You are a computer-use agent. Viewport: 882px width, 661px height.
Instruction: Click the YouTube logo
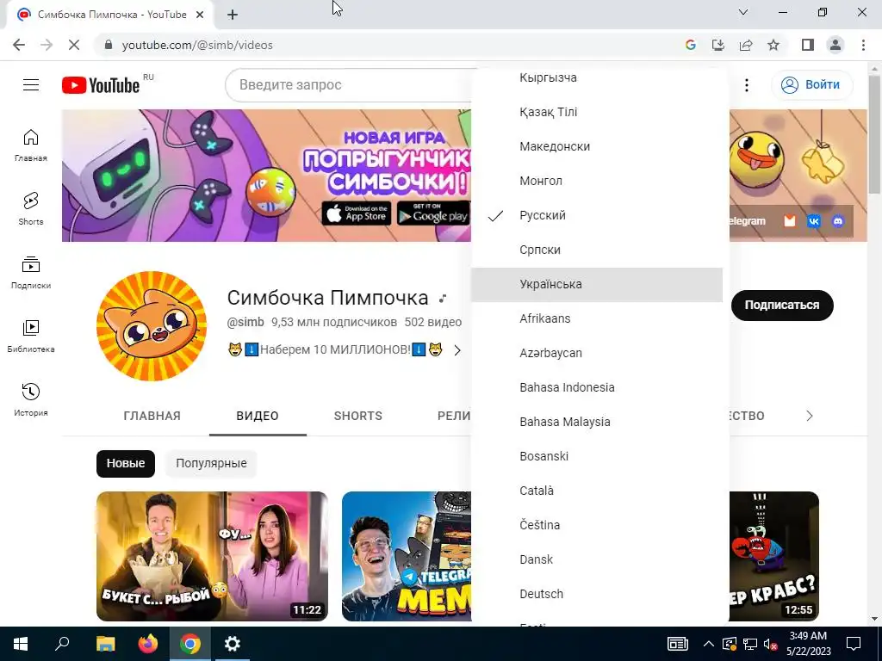[101, 85]
